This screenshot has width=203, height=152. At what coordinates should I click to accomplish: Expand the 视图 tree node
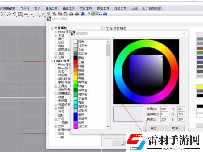pos(56,108)
